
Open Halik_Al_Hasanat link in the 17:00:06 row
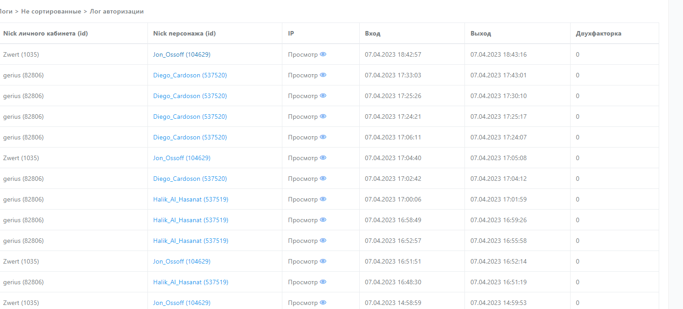[x=191, y=199]
